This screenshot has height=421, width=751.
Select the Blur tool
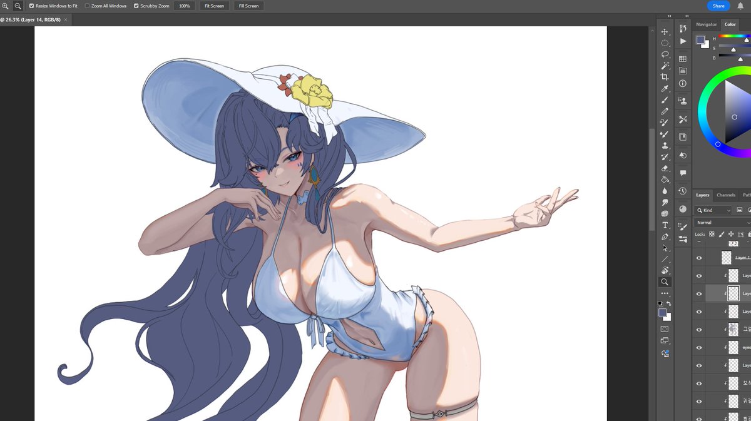665,191
